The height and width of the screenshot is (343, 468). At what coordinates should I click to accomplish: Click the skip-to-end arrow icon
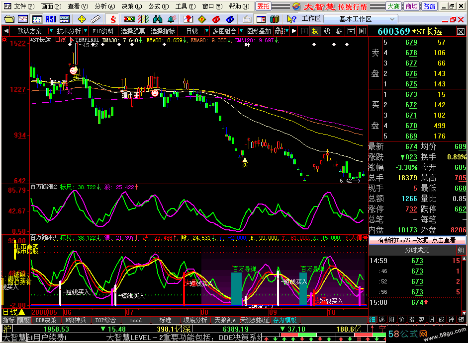tap(363, 31)
